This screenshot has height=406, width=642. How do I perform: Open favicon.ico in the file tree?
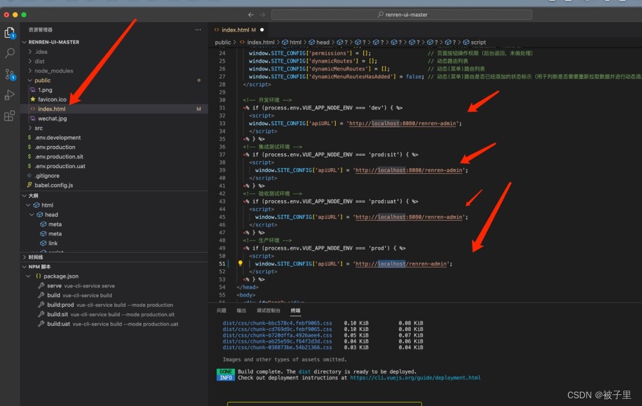tap(52, 99)
